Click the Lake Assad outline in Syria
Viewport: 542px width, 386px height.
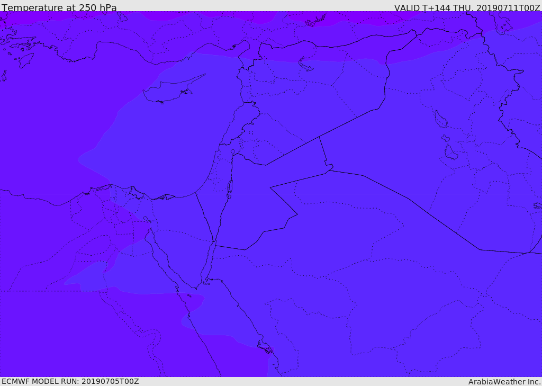(305, 65)
